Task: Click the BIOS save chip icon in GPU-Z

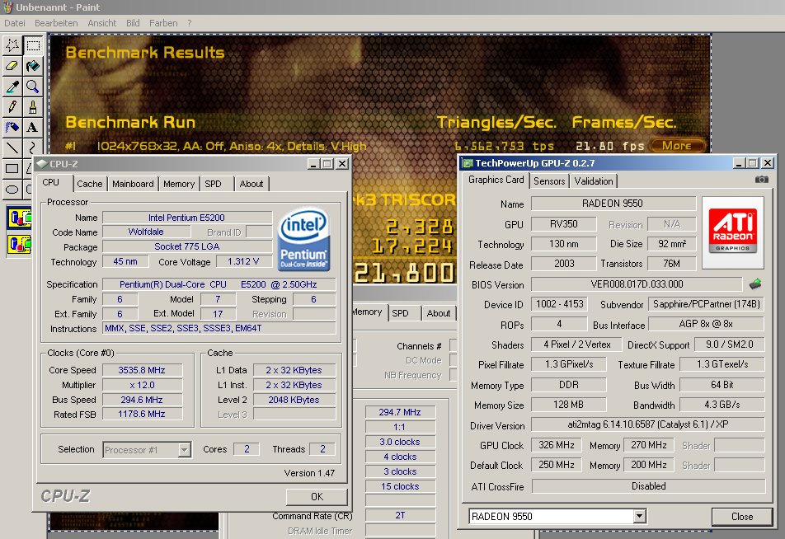Action: click(x=755, y=284)
